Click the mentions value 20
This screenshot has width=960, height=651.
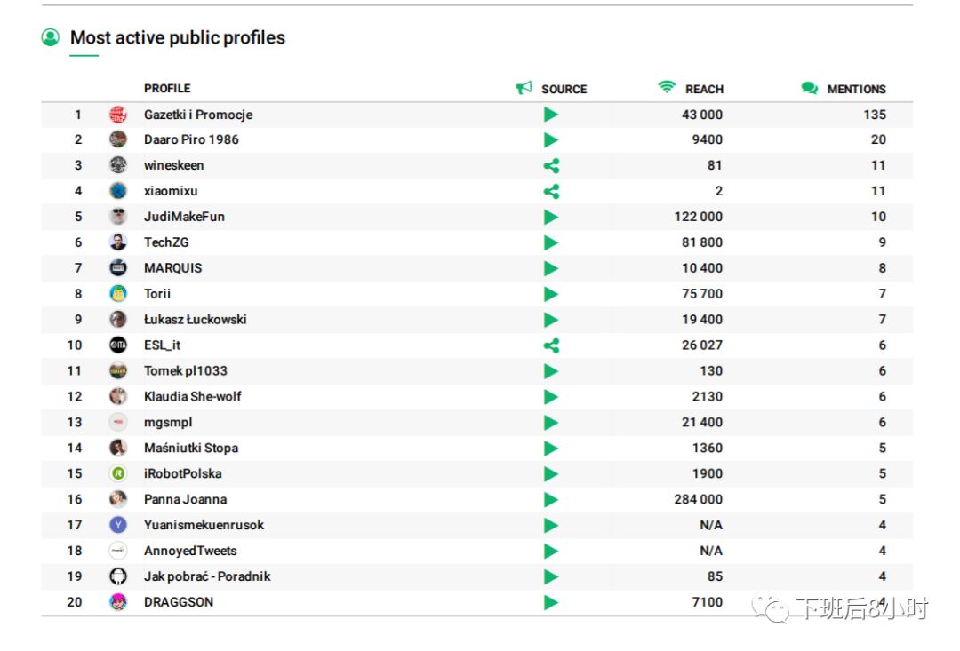[878, 140]
